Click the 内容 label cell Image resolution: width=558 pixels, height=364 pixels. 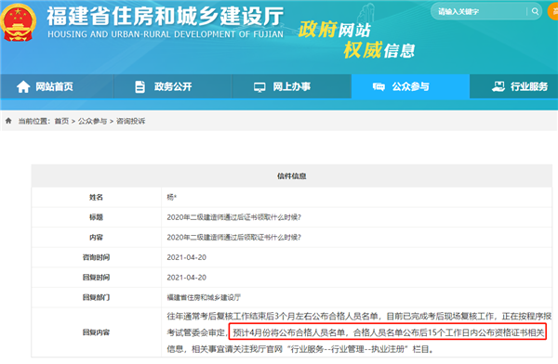tap(97, 238)
